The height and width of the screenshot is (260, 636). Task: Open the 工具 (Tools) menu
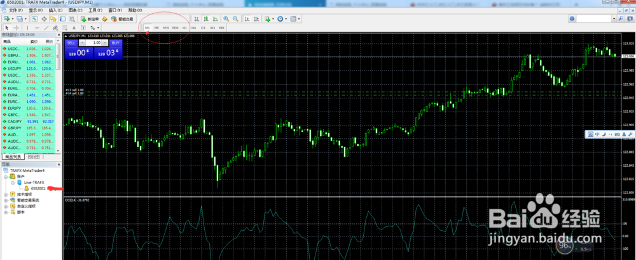[x=95, y=10]
